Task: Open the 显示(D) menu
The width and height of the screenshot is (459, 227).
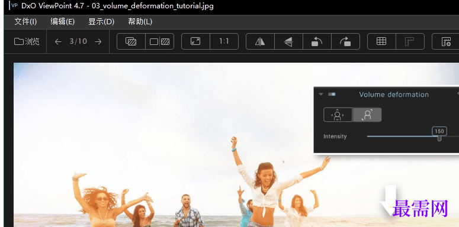Action: (x=101, y=22)
